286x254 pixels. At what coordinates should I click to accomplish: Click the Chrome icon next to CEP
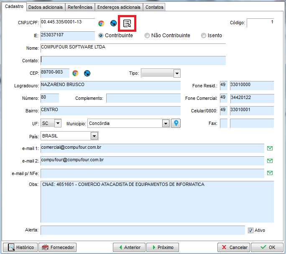(x=75, y=73)
